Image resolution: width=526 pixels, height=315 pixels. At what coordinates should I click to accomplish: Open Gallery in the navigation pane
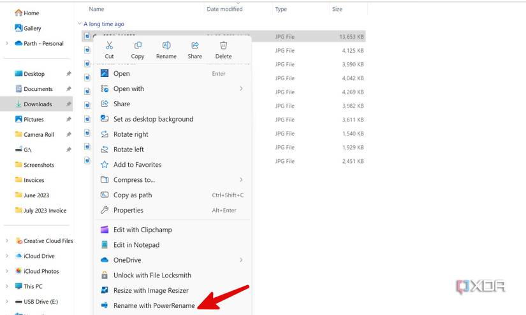32,28
